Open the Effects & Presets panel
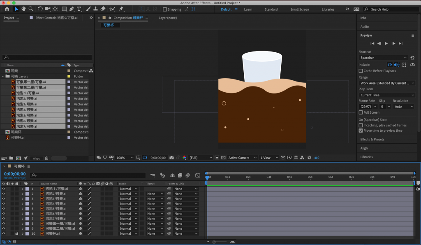The height and width of the screenshot is (245, 421). click(372, 139)
